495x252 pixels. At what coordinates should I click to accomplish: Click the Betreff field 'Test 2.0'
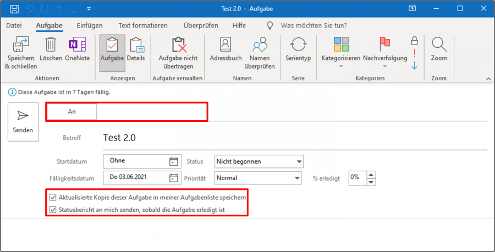(x=295, y=138)
